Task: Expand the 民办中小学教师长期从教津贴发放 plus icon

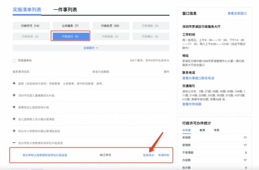Action: click(x=14, y=131)
